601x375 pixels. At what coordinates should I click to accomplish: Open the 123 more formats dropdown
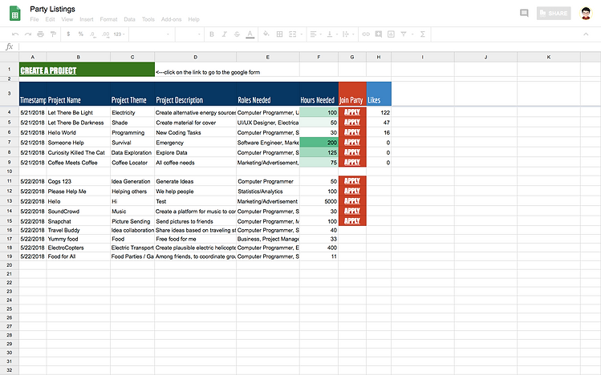point(119,34)
